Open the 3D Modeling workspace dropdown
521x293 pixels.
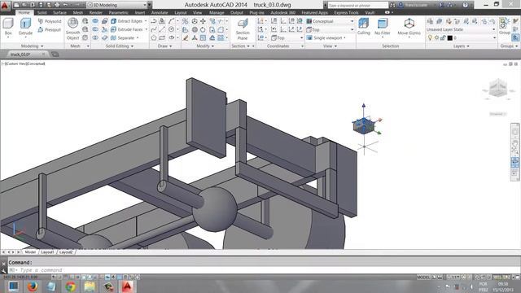117,5
